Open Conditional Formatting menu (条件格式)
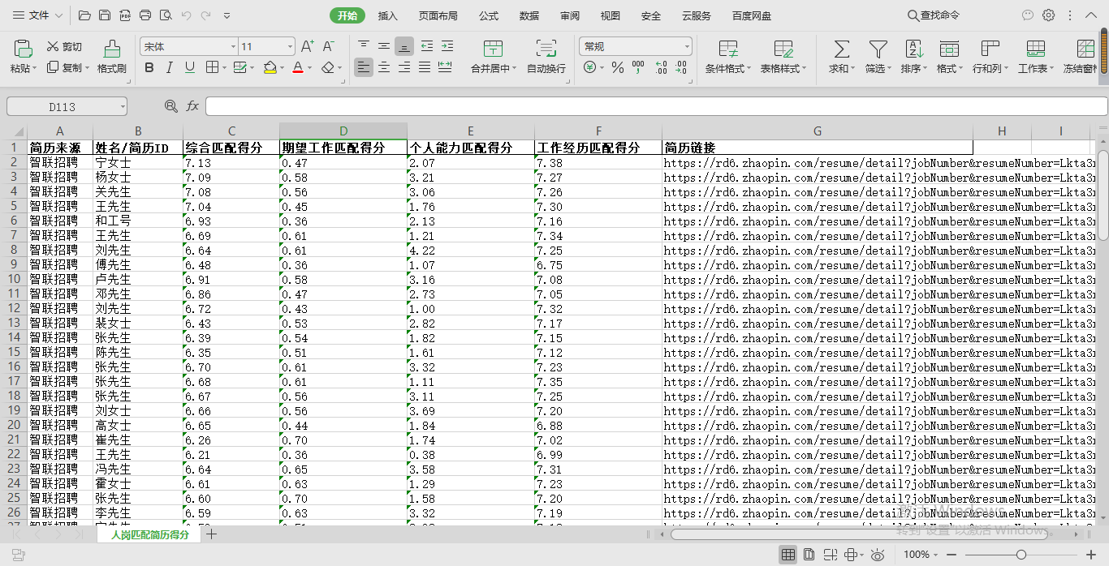The height and width of the screenshot is (566, 1109). click(x=728, y=57)
